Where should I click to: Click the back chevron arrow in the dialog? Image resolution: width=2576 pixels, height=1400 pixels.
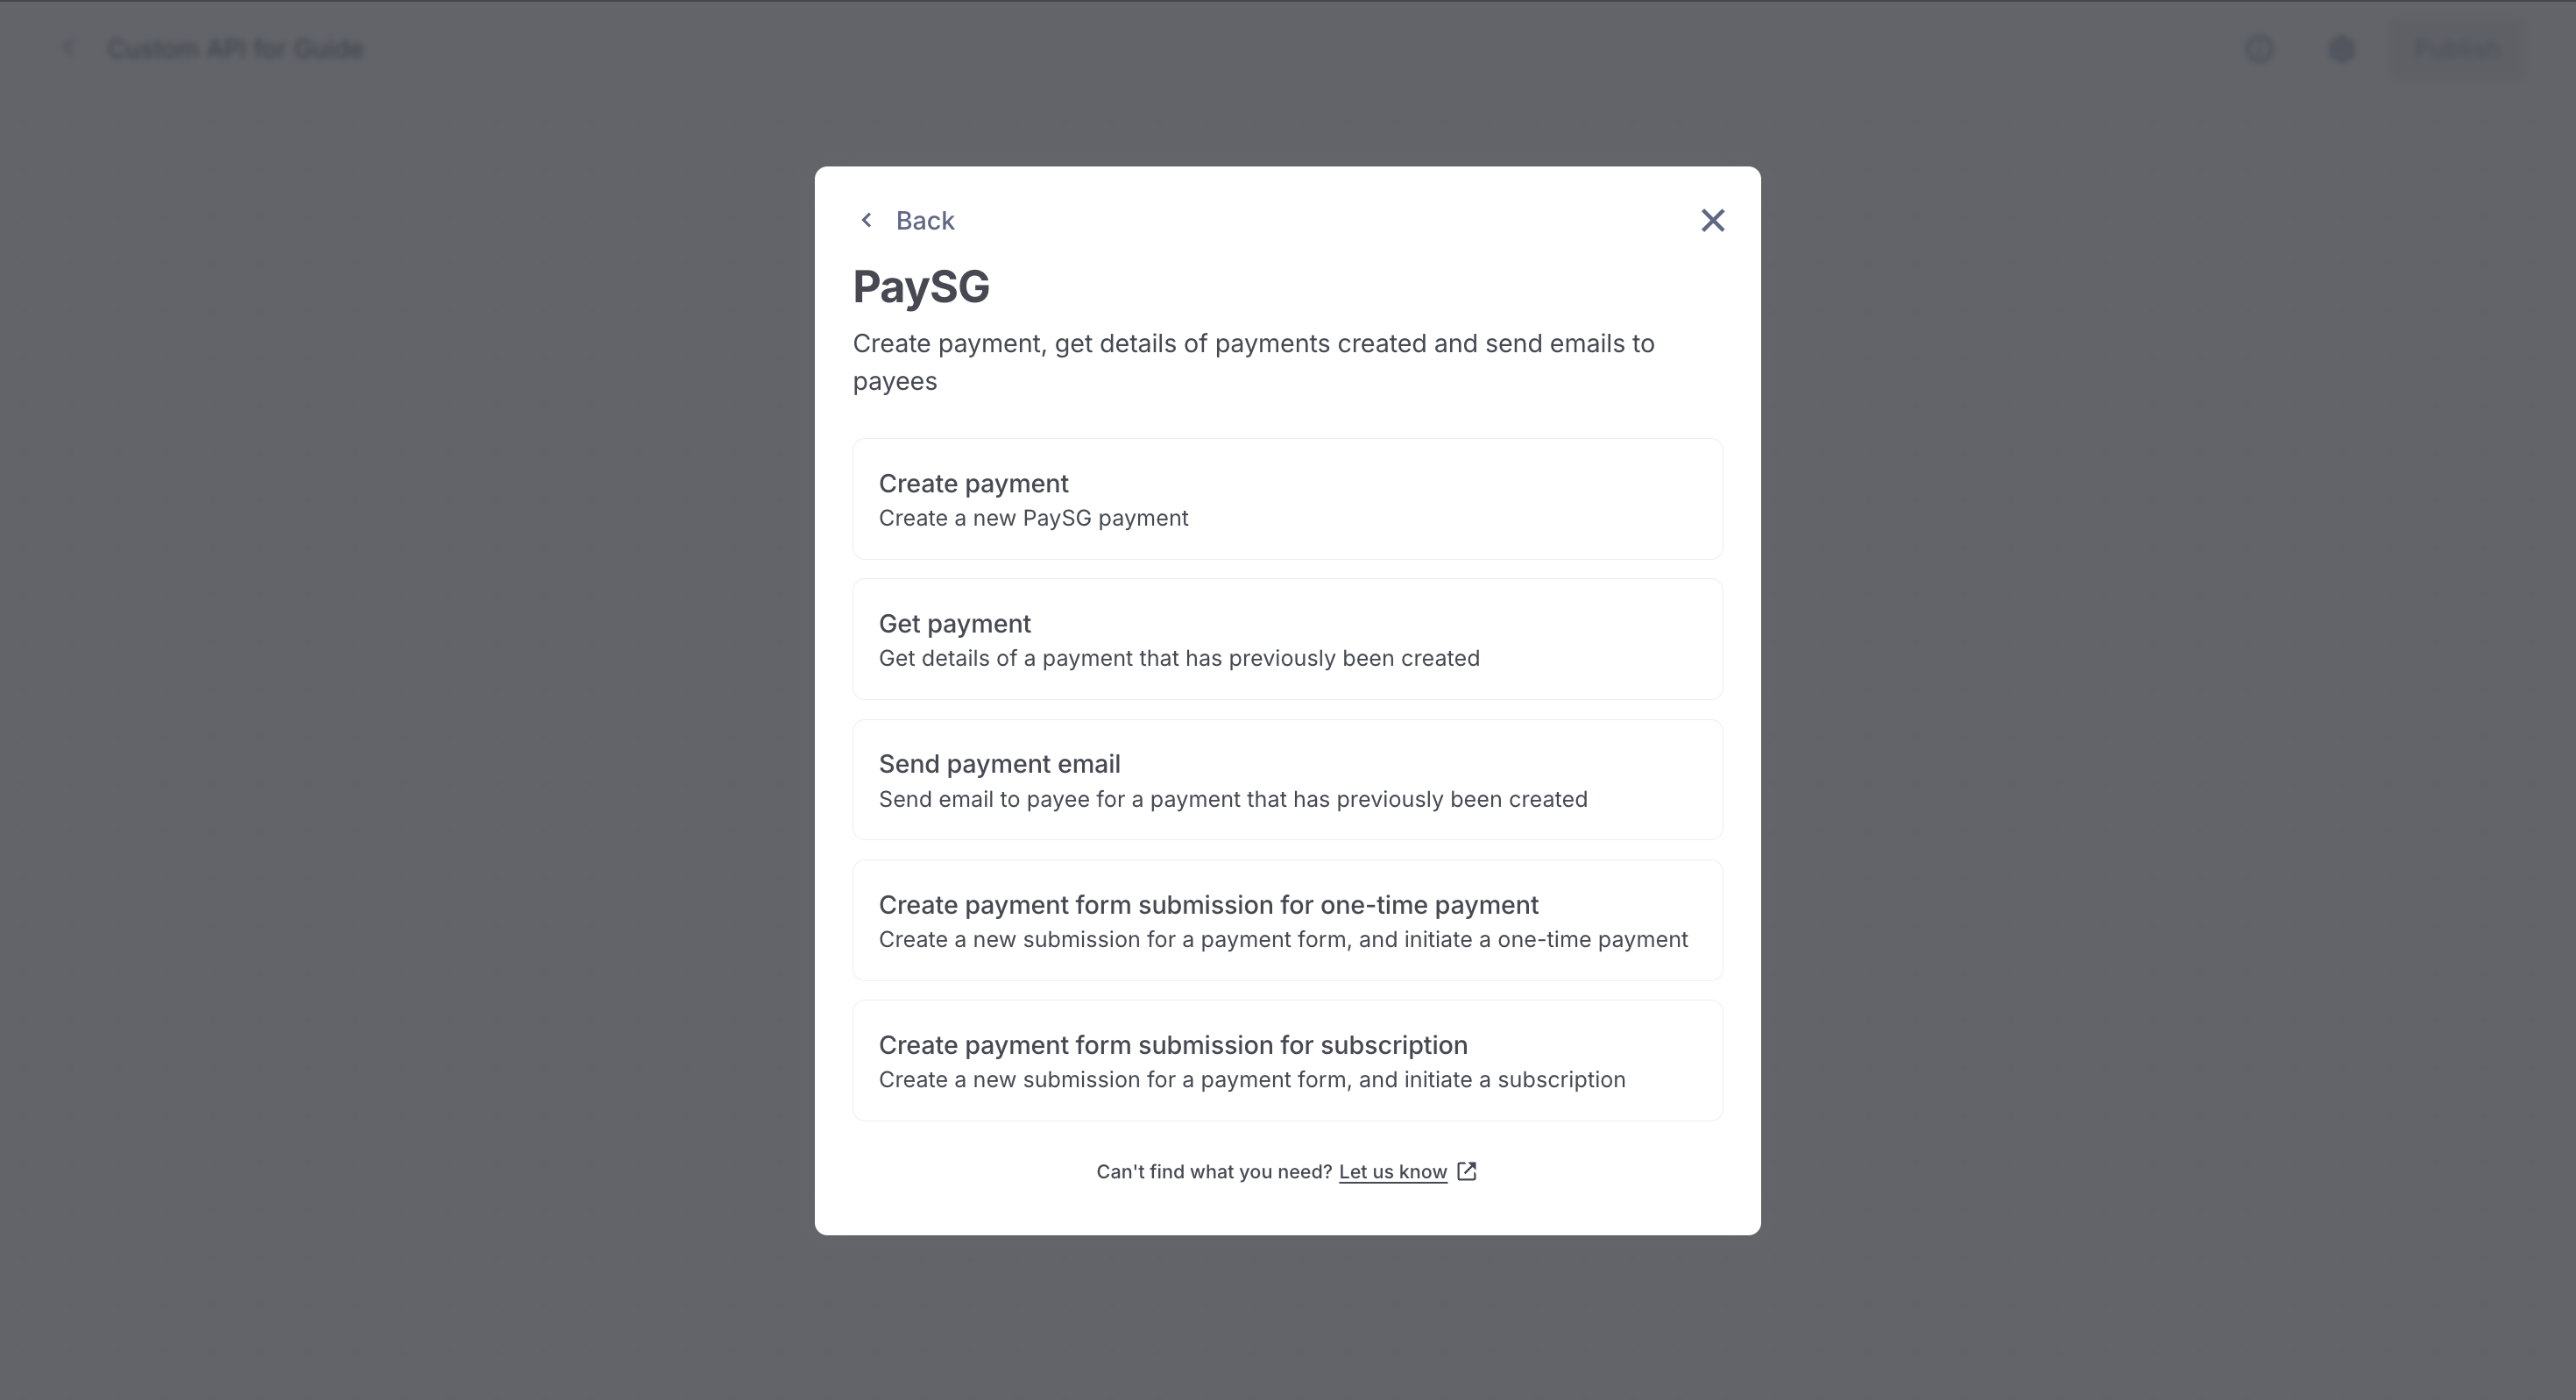[x=866, y=220]
